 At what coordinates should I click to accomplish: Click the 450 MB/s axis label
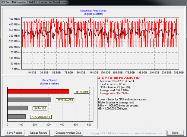[14, 19]
